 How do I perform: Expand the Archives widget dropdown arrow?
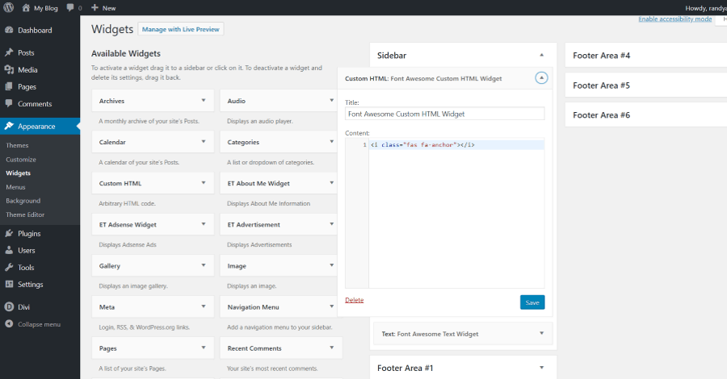[203, 101]
